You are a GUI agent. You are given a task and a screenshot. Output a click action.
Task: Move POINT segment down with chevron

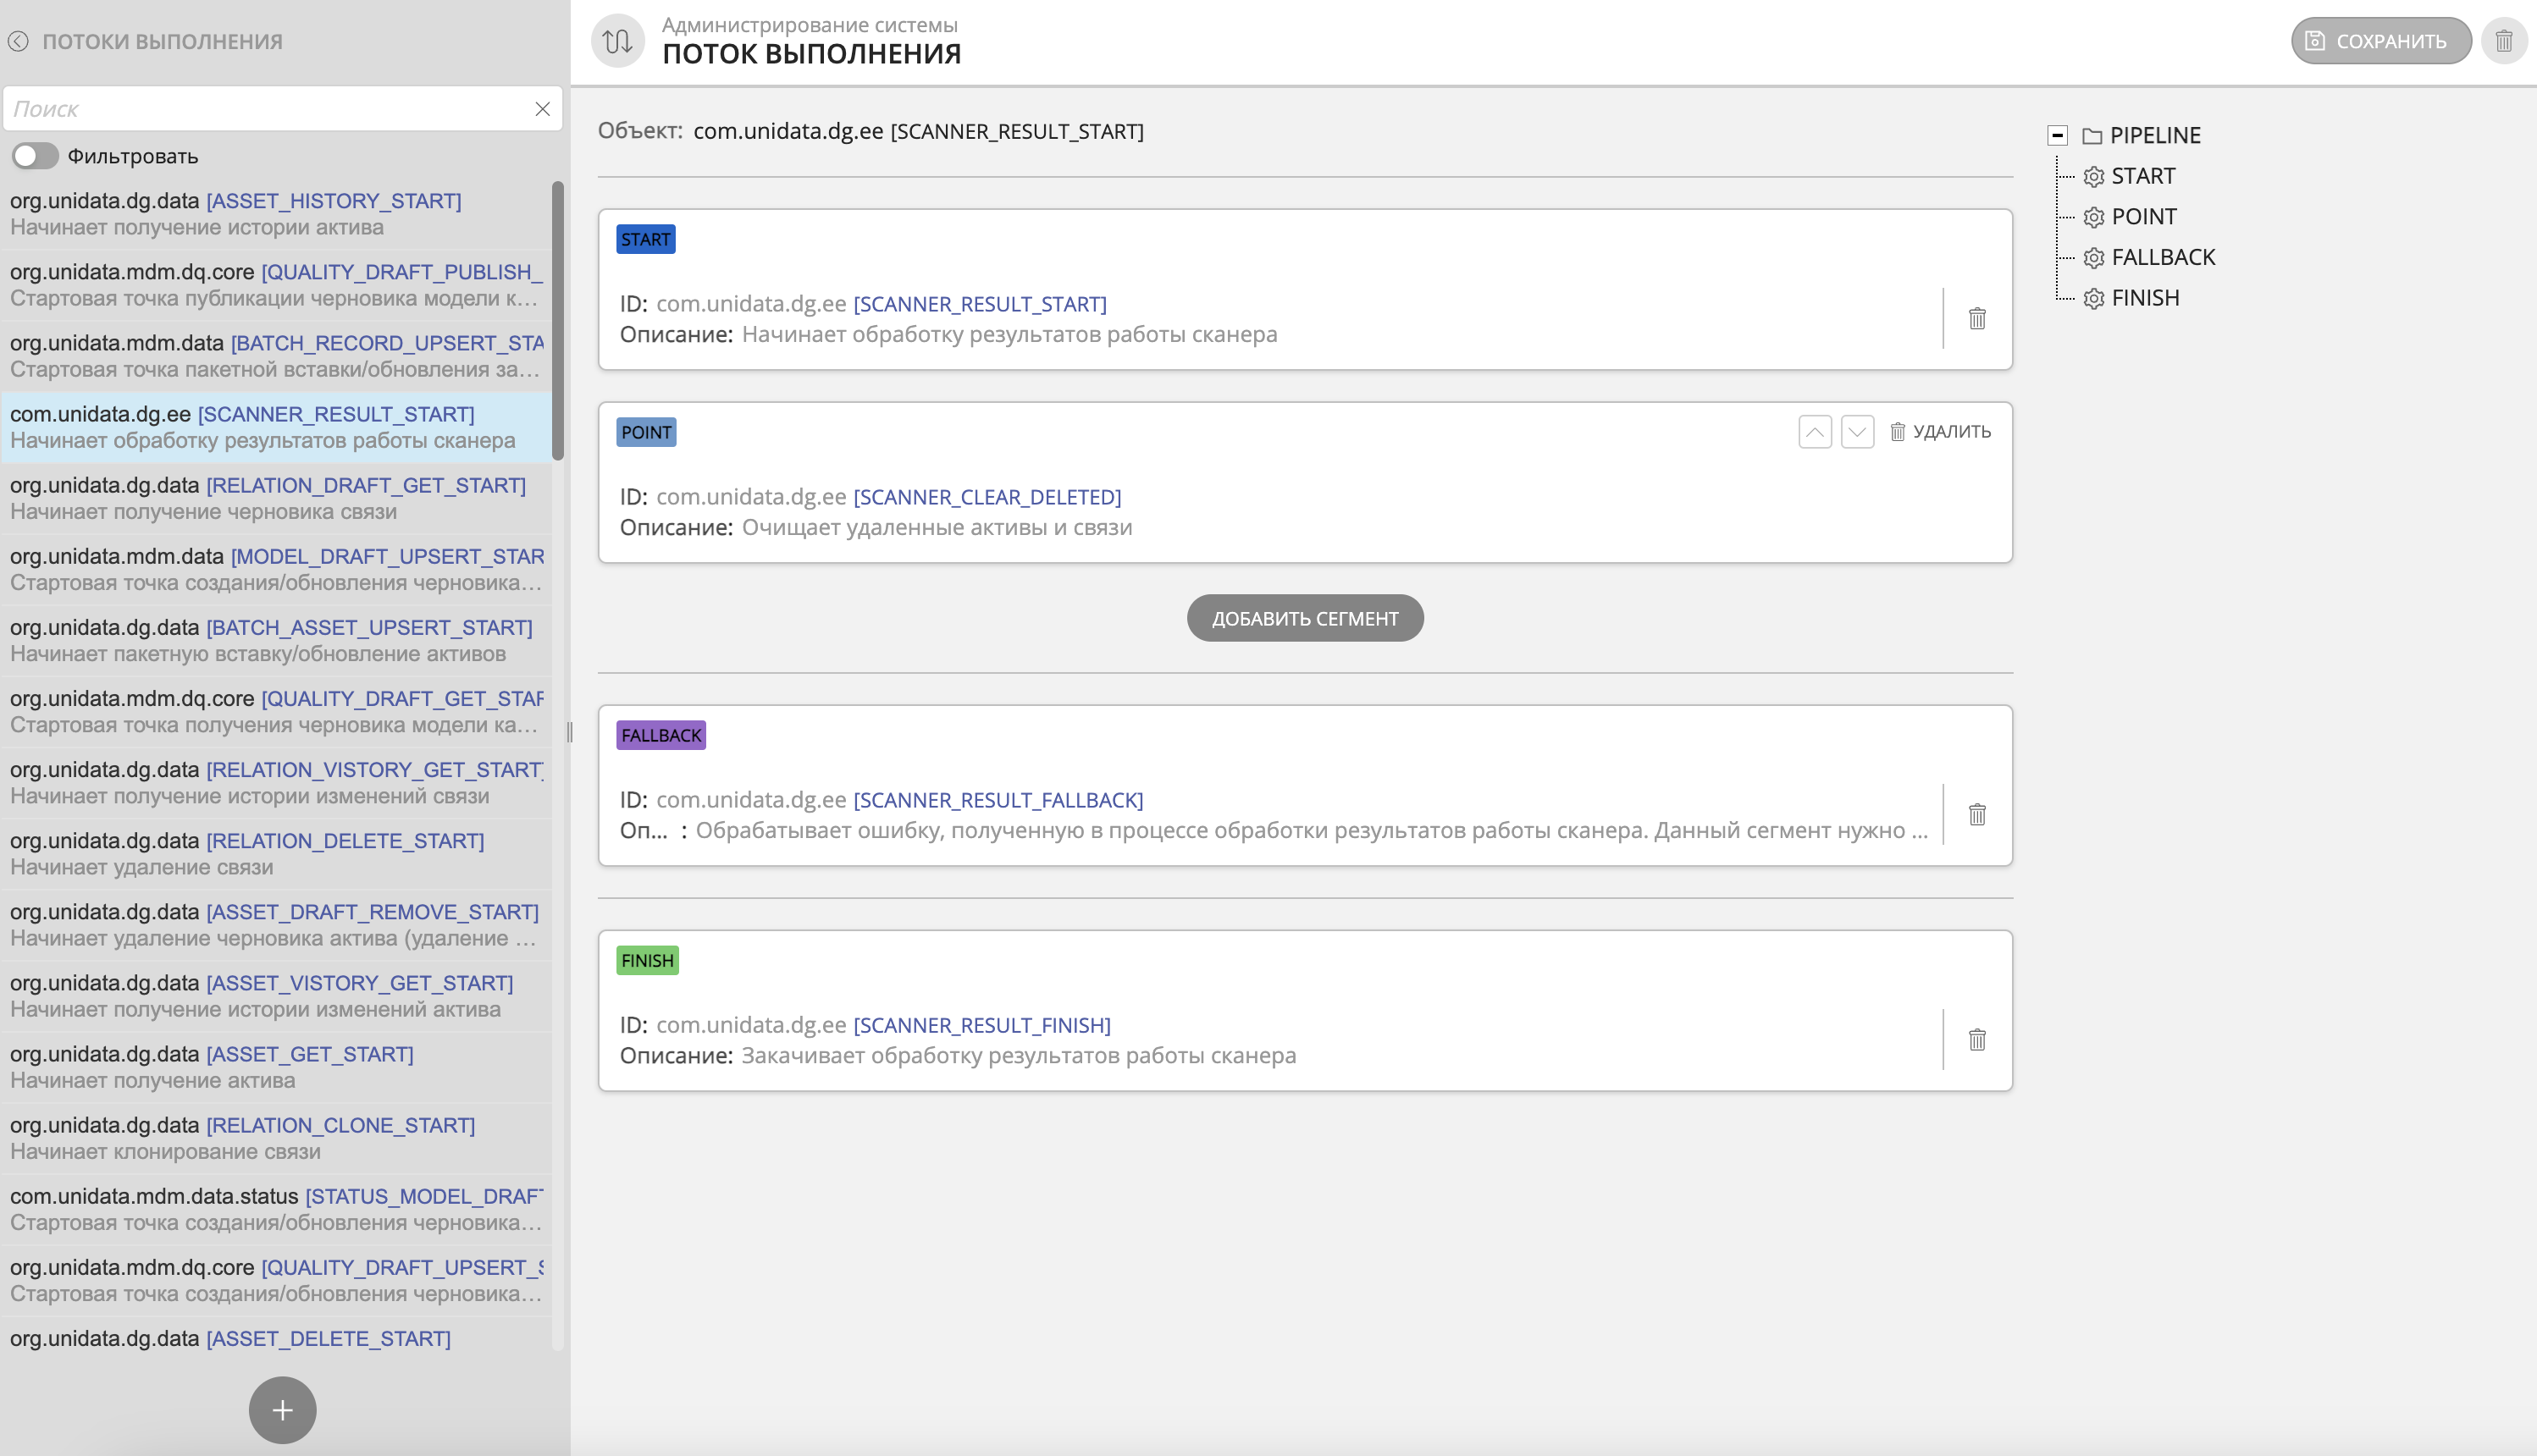coord(1857,432)
